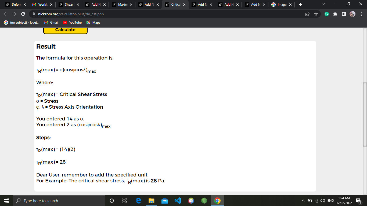Expand the tab search chevron
This screenshot has width=367, height=206.
(323, 4)
